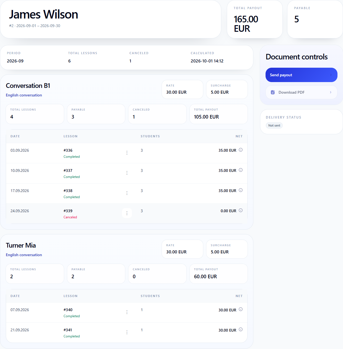Viewport: 343px width, 349px height.
Task: Select the Conversation B1 course heading
Action: [x=28, y=86]
